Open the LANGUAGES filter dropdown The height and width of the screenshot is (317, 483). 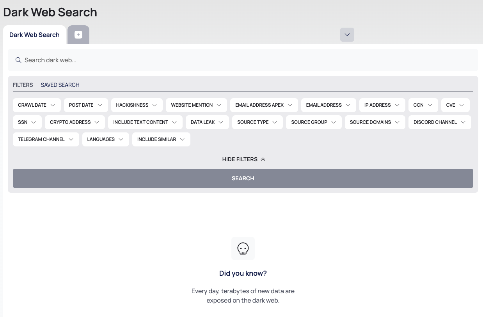pos(106,139)
